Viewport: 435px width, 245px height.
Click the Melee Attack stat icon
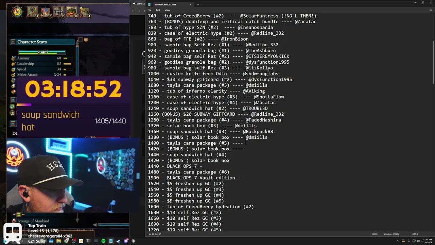click(x=13, y=75)
